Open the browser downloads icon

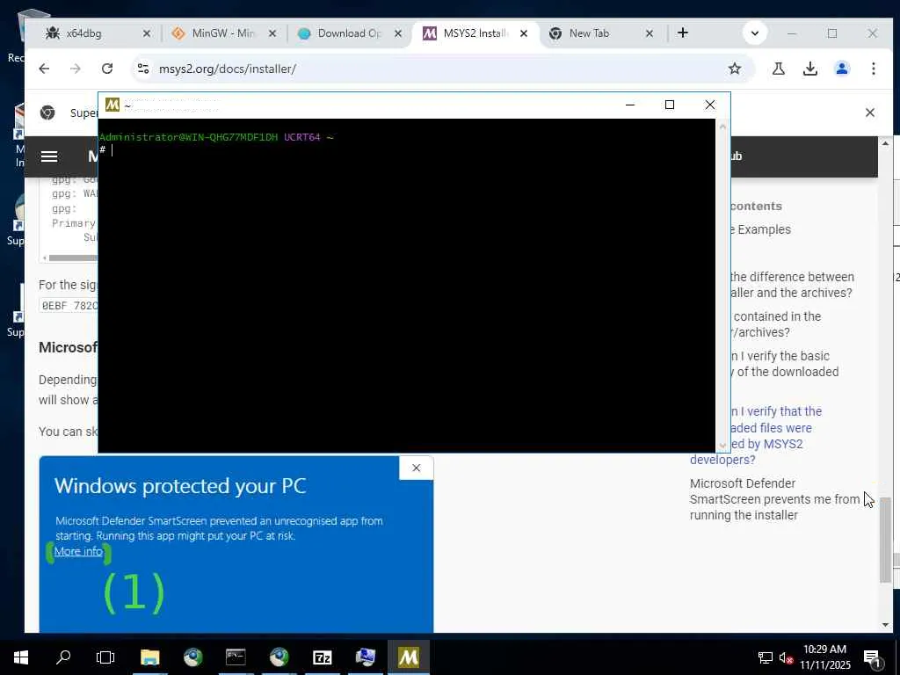click(809, 69)
